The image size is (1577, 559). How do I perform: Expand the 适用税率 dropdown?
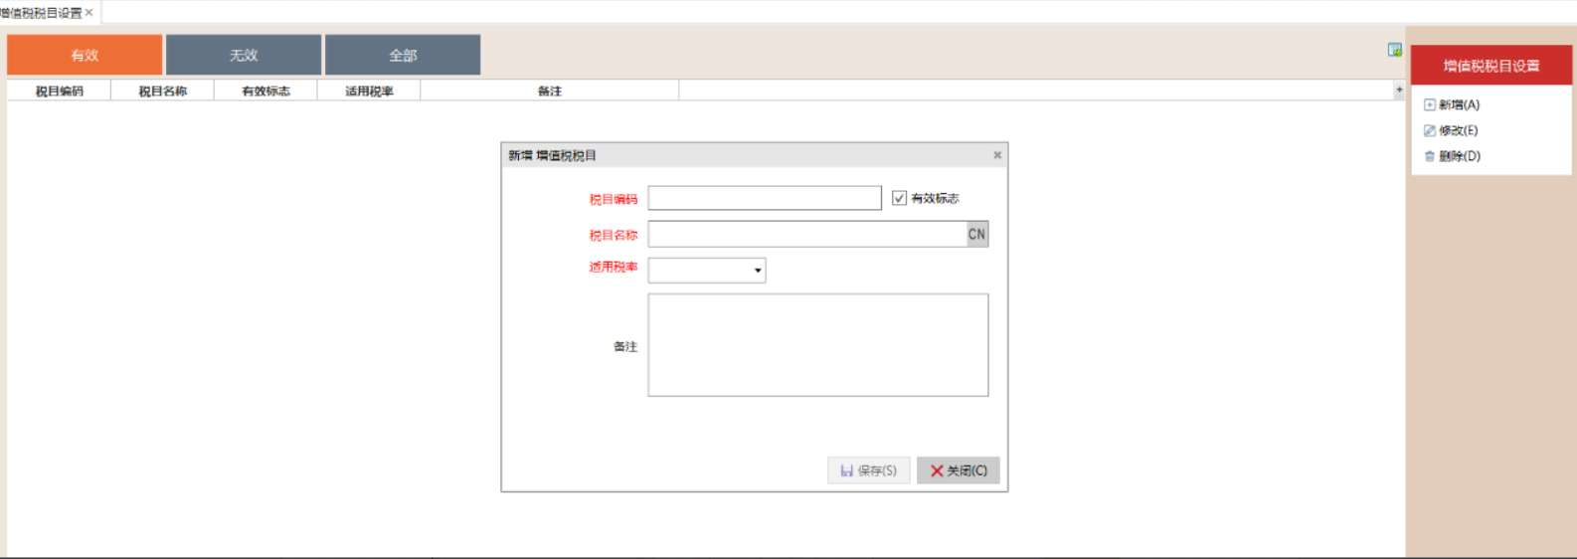pyautogui.click(x=757, y=271)
